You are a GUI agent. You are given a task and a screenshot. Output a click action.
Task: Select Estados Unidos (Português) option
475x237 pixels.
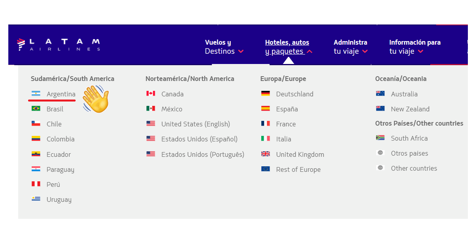tap(203, 154)
